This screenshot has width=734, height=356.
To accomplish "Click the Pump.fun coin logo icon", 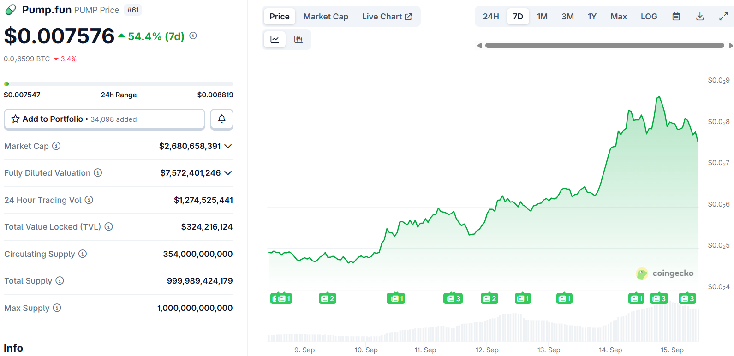I will tap(10, 10).
